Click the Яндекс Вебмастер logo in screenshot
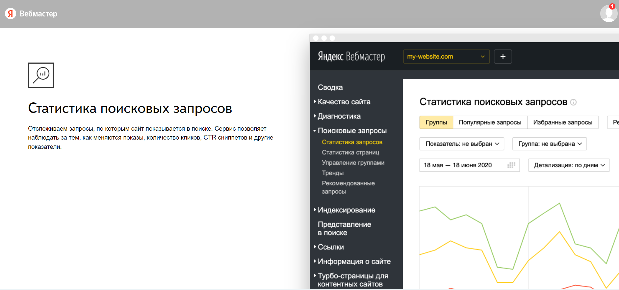619x290 pixels. click(x=351, y=57)
